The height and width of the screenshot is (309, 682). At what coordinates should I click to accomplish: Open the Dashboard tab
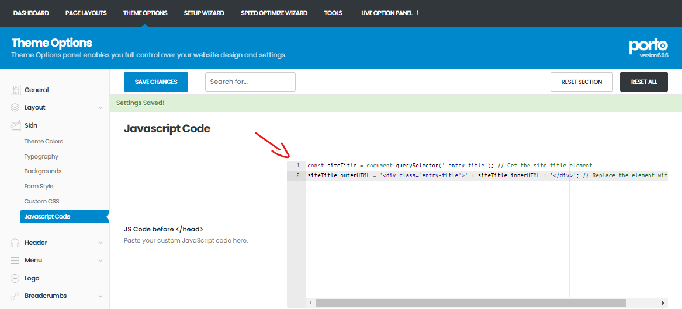click(31, 13)
